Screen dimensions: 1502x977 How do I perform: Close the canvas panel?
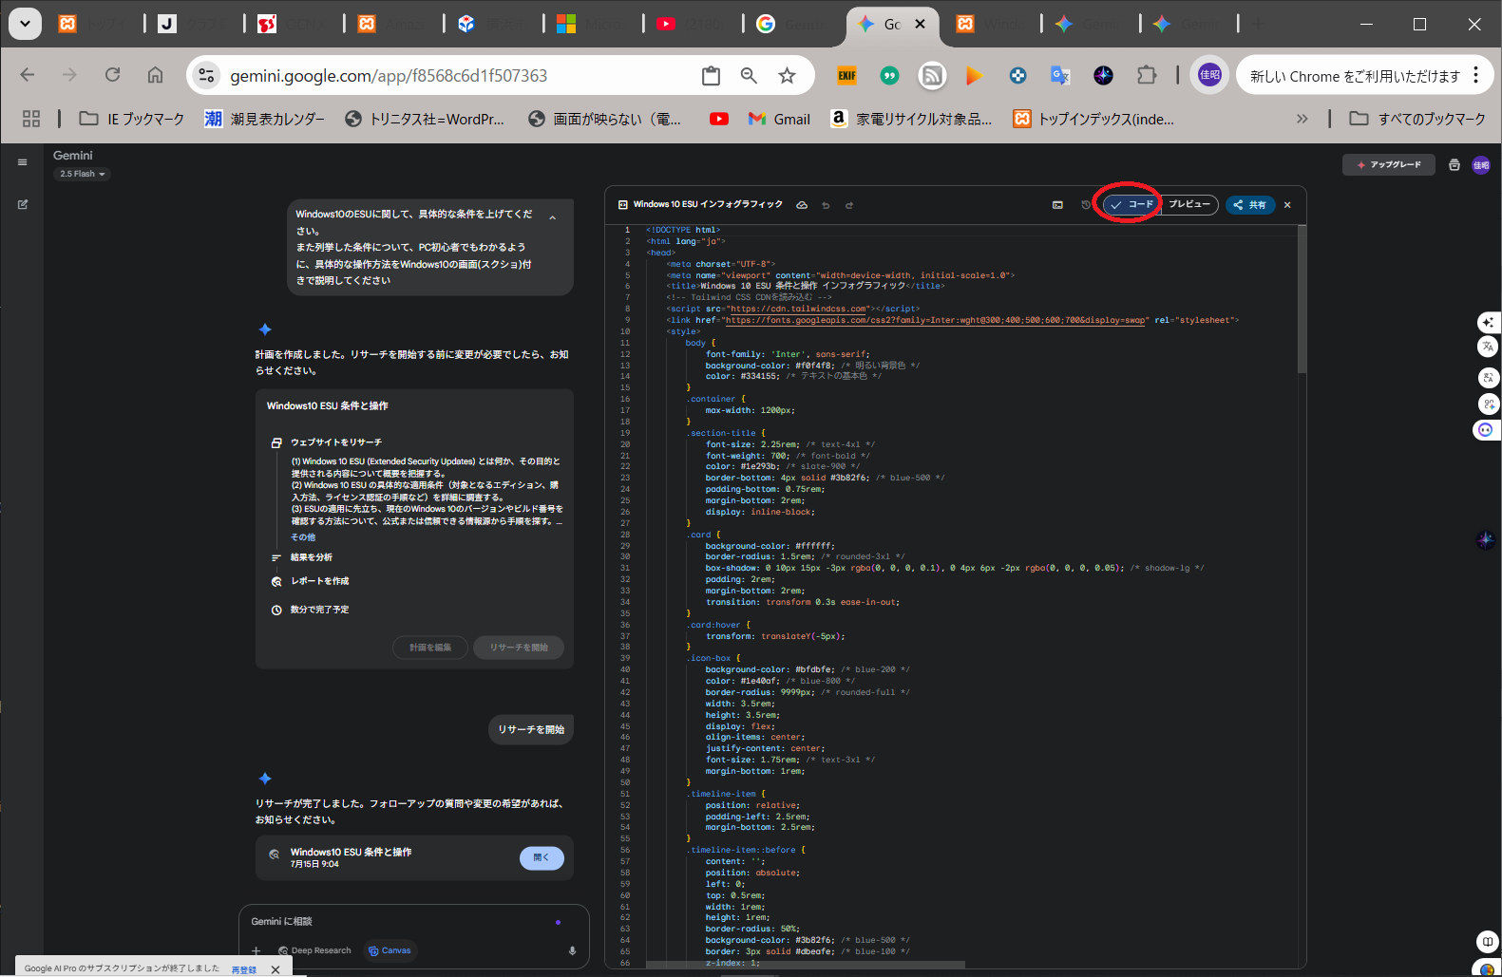[1287, 205]
